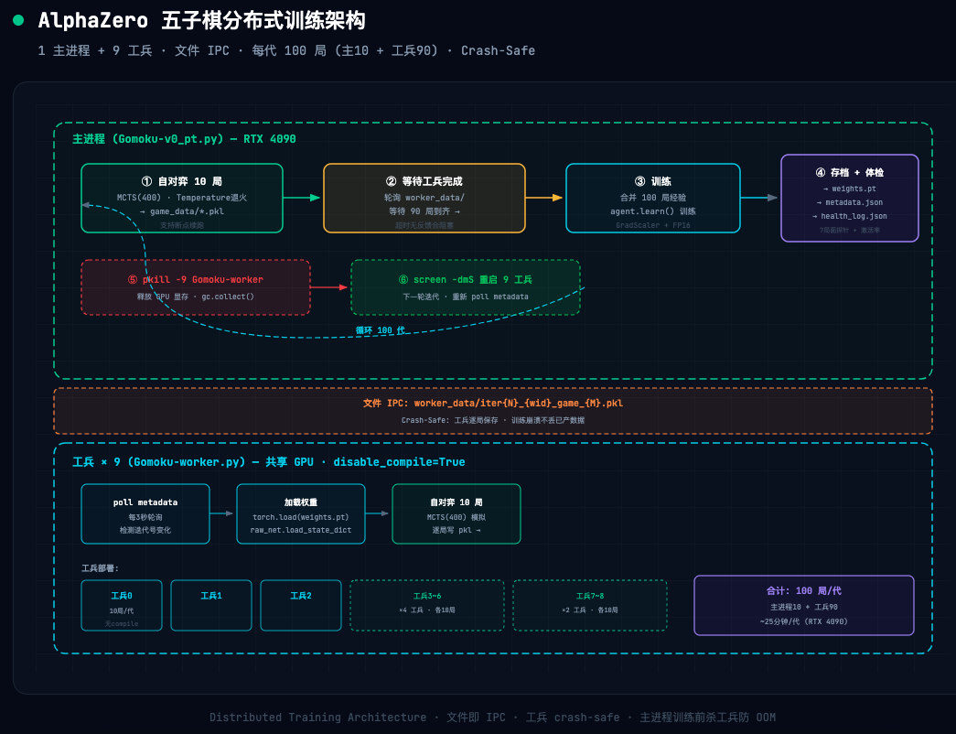This screenshot has height=734, width=956.
Task: Click the "加载权重" box title
Action: pos(301,502)
